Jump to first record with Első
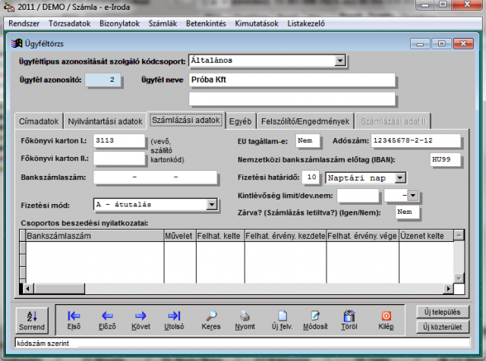 click(x=74, y=319)
